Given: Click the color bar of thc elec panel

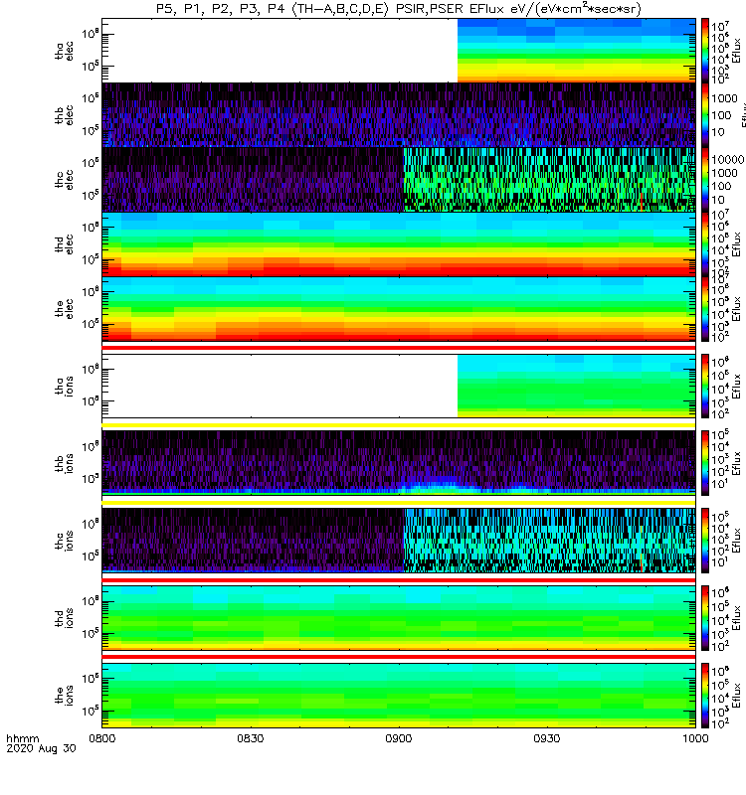Looking at the screenshot, I should click(705, 180).
